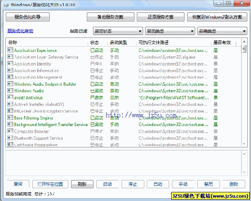Click 已启动 status of Base Filtering Engine
The width and height of the screenshot is (251, 201).
tap(97, 118)
